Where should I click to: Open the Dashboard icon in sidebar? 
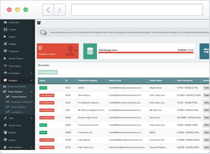(5, 22)
